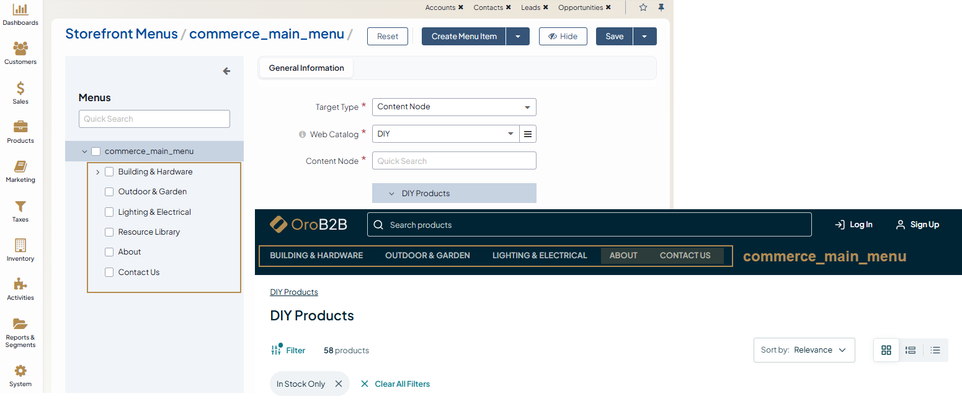Image resolution: width=962 pixels, height=406 pixels.
Task: Expand Building & Hardware tree node
Action: pyautogui.click(x=98, y=172)
